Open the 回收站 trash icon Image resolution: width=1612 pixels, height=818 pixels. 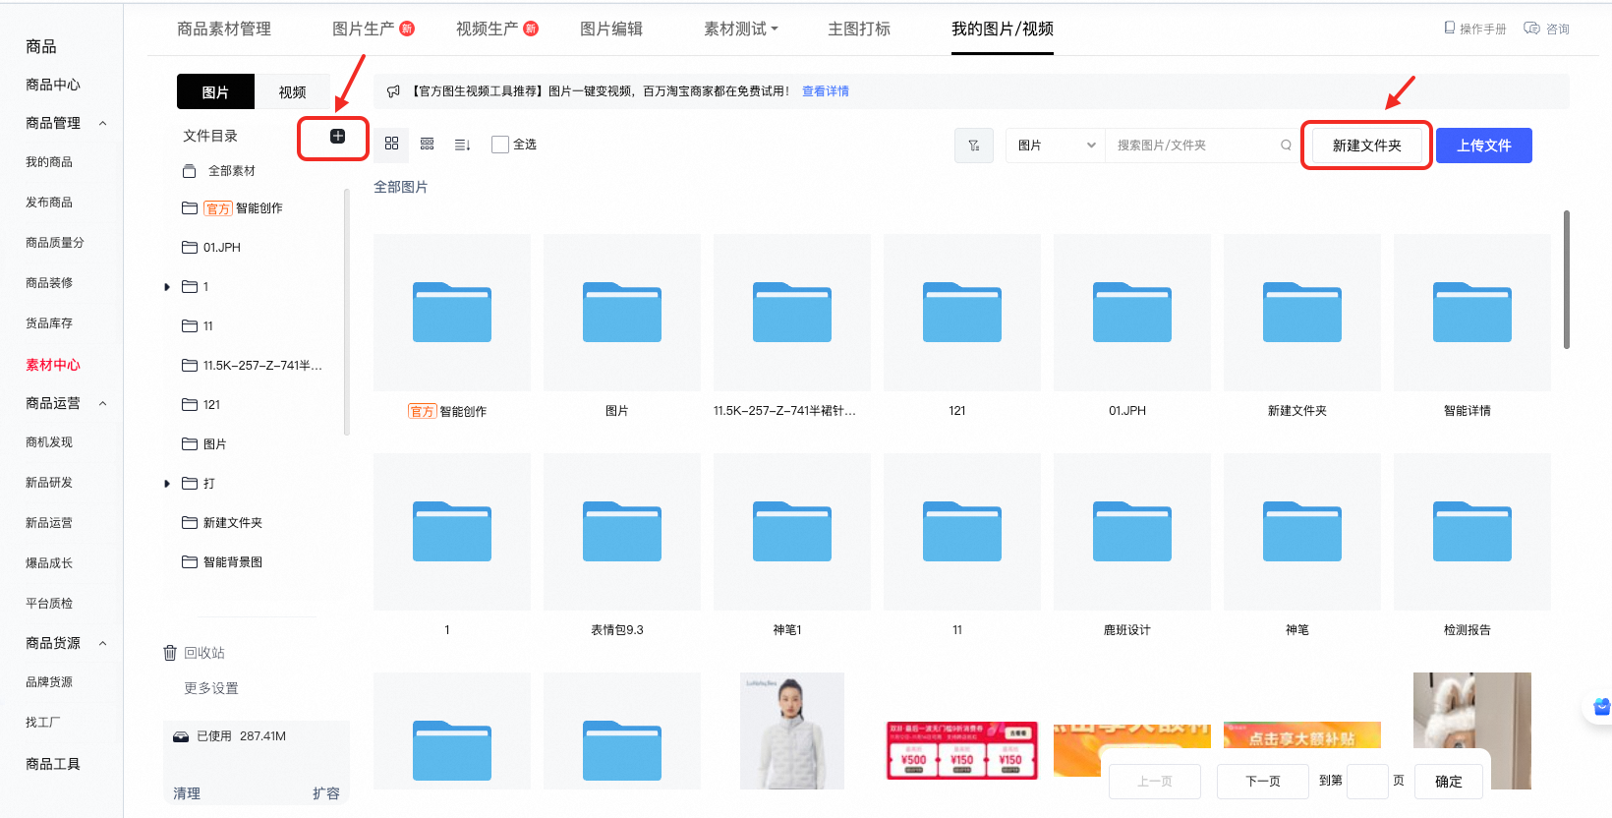tap(170, 653)
